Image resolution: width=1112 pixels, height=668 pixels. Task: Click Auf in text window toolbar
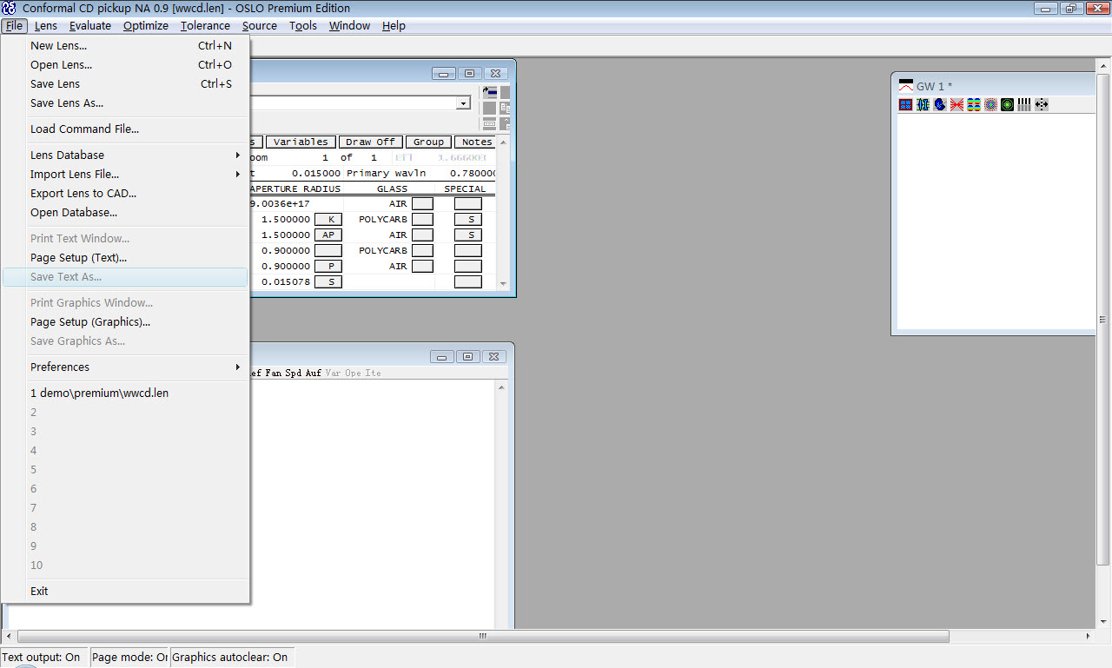click(313, 373)
